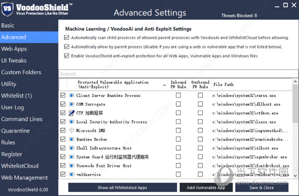Uncheck Automatically allow by parent process
Viewport: 299px width, 196px height.
67,47
